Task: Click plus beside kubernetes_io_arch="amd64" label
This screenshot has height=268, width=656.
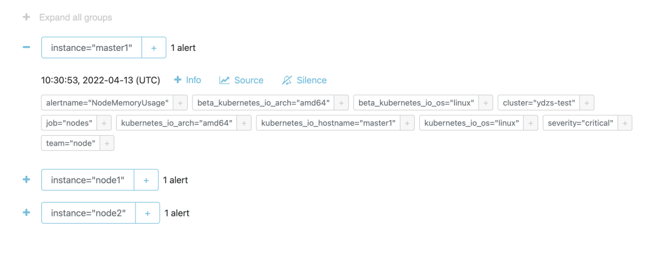Action: [x=244, y=123]
